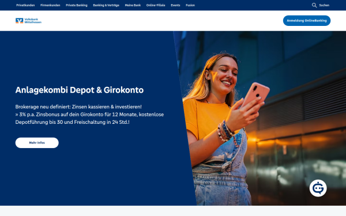This screenshot has width=346, height=216.
Task: Click the text 'Brokerage neu definiert: Zinsen kassieren & investieren!'
Action: coord(78,107)
